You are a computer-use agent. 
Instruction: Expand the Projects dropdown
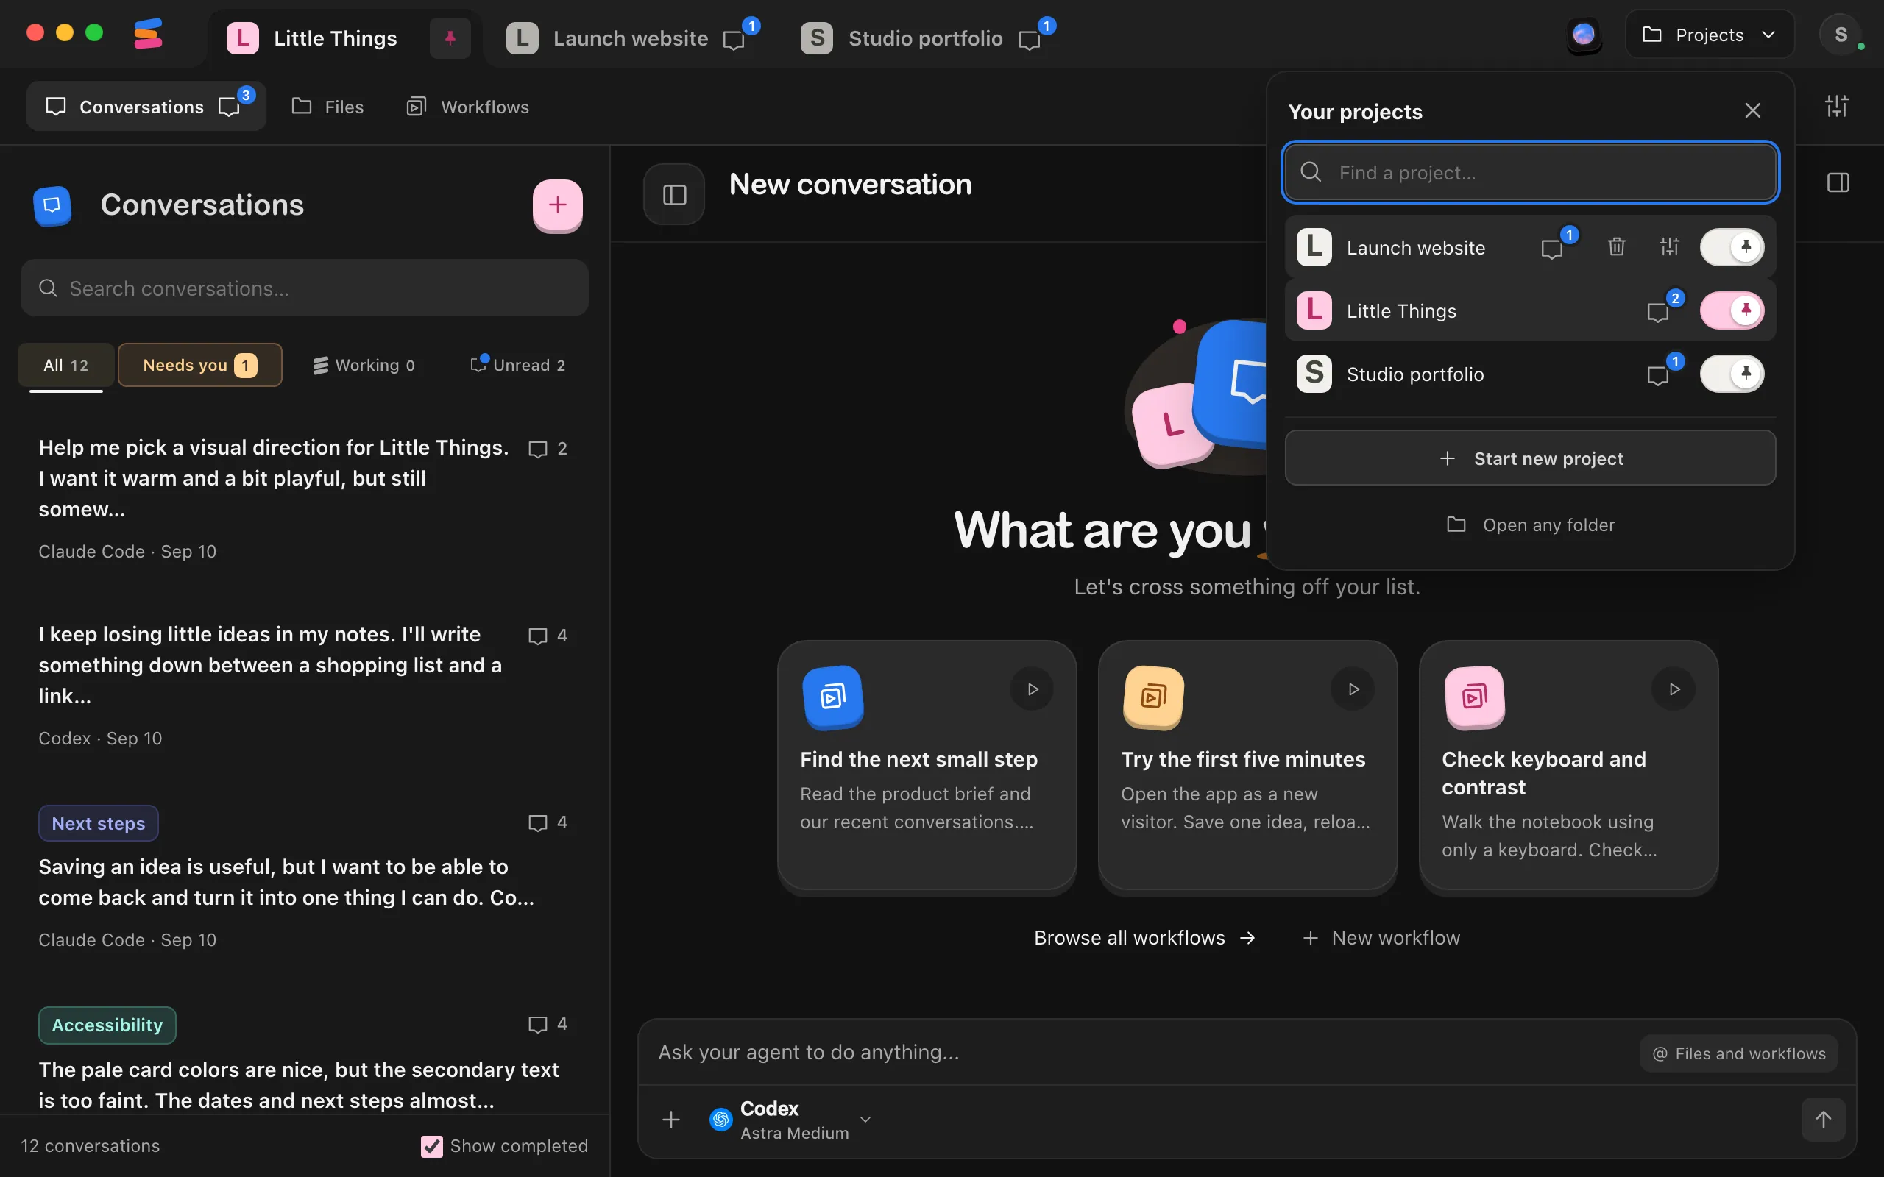pyautogui.click(x=1710, y=35)
